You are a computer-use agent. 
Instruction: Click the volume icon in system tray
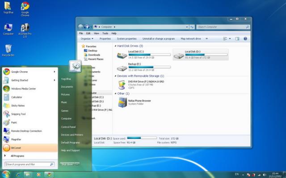(x=264, y=175)
